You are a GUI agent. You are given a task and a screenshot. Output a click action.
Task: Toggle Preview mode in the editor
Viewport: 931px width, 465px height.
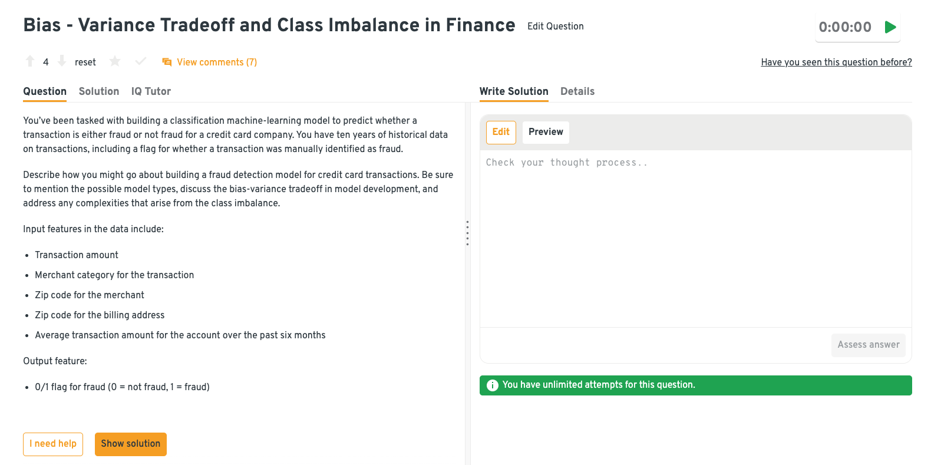coord(546,132)
